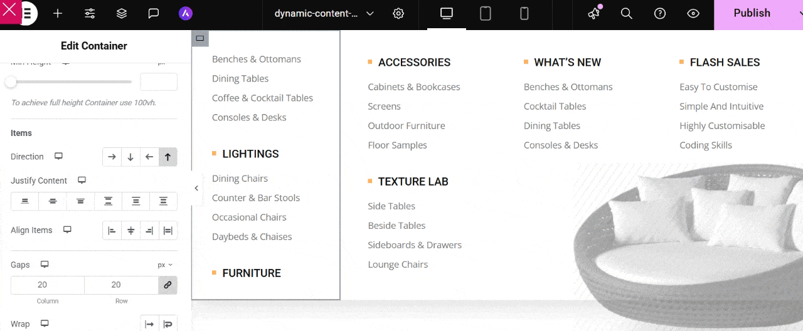Click the Min Height slider handle

pos(11,82)
